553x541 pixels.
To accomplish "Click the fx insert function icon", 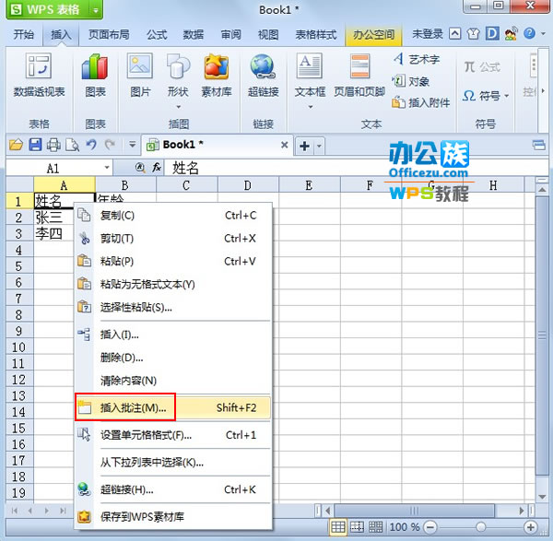I will click(x=157, y=167).
